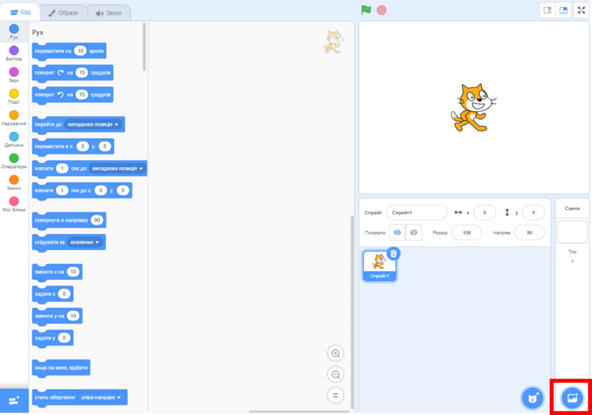
Task: Click the cat sprite on stage
Action: point(473,108)
